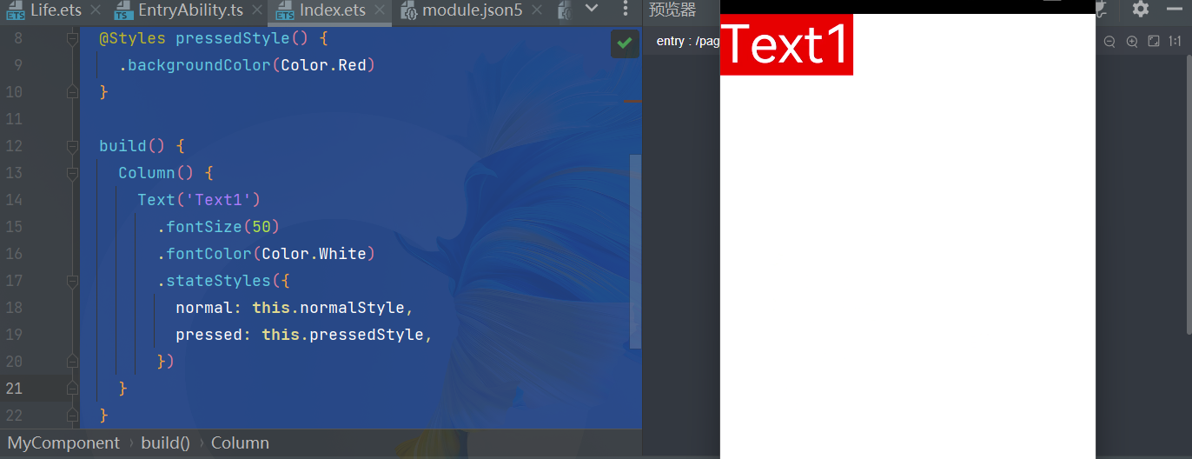Fold the stateStyles block at line 17

click(72, 281)
